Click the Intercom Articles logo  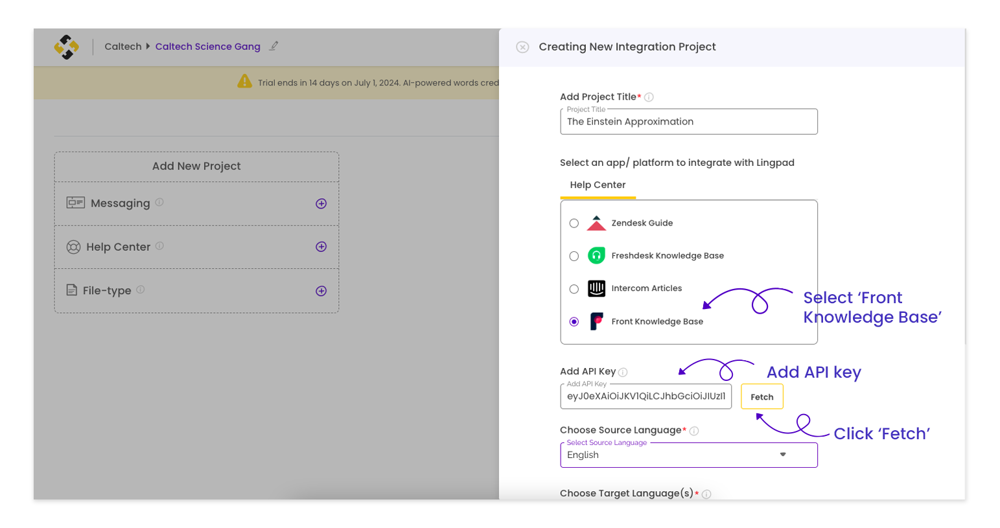596,288
